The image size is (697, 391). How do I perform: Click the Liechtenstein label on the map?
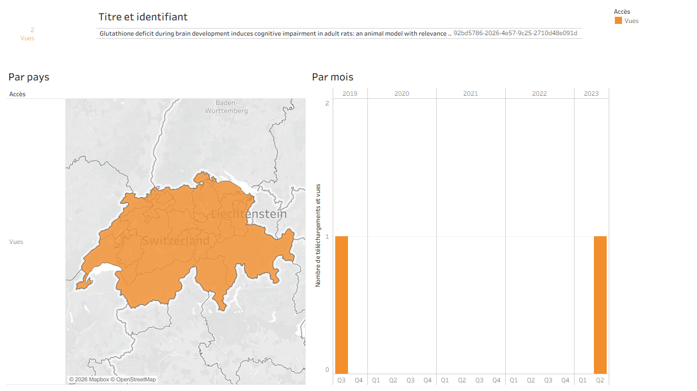point(249,214)
